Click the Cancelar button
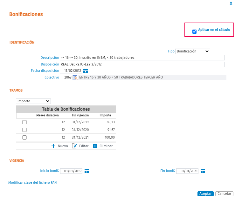Viewport: 235px width, 198px height. 224,194
